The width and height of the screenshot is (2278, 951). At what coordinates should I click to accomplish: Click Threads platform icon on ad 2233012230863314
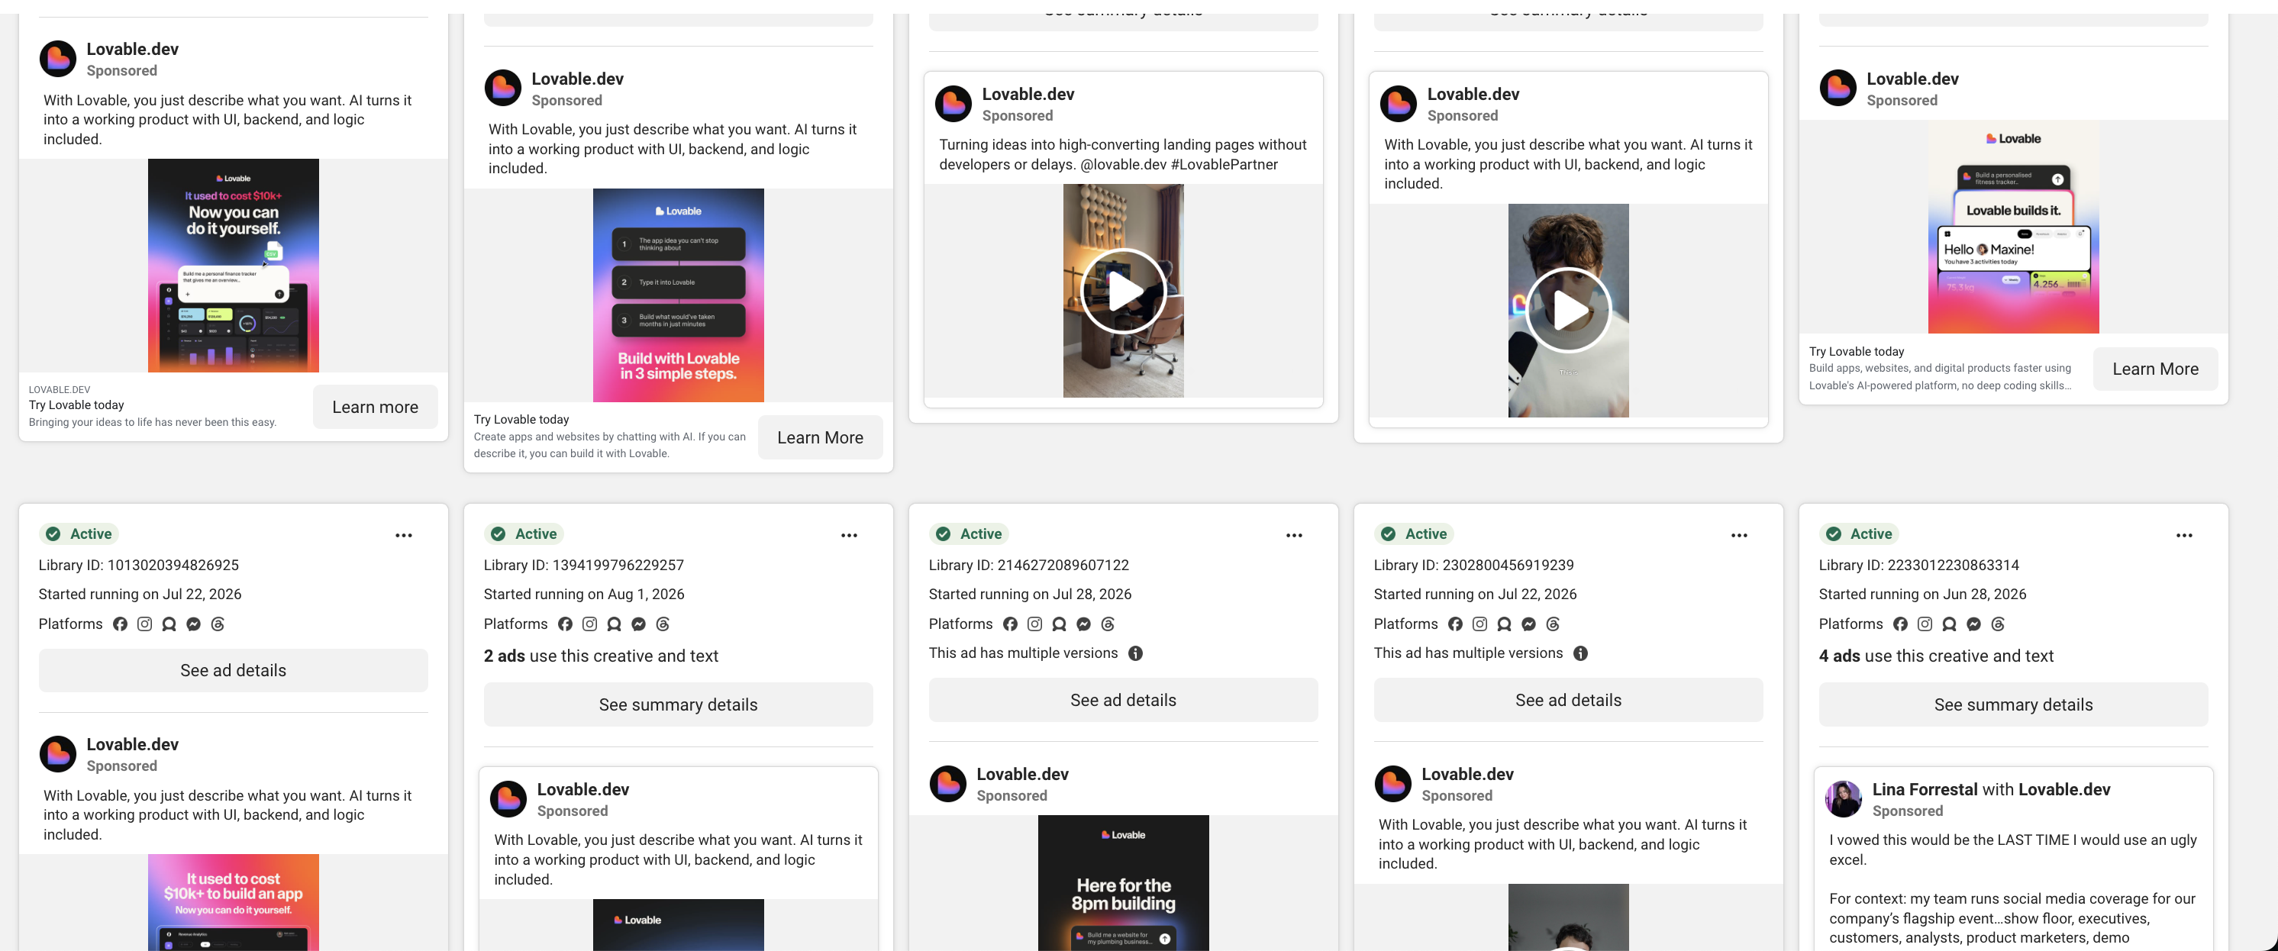coord(1998,624)
